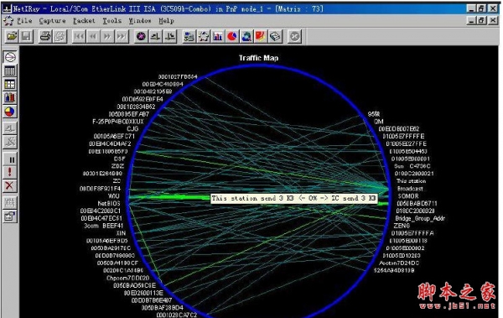Go to next packet with forward arrow
This screenshot has width=503, height=318.
click(107, 36)
